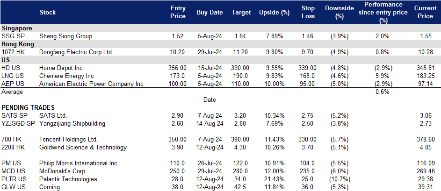Viewport: 441px width, 191px height.
Task: Click the "Entry Price" column header
Action: 178,13
